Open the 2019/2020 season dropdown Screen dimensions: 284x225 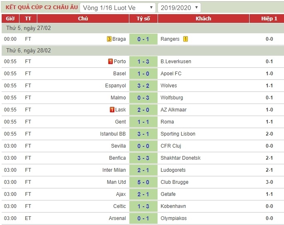179,7
